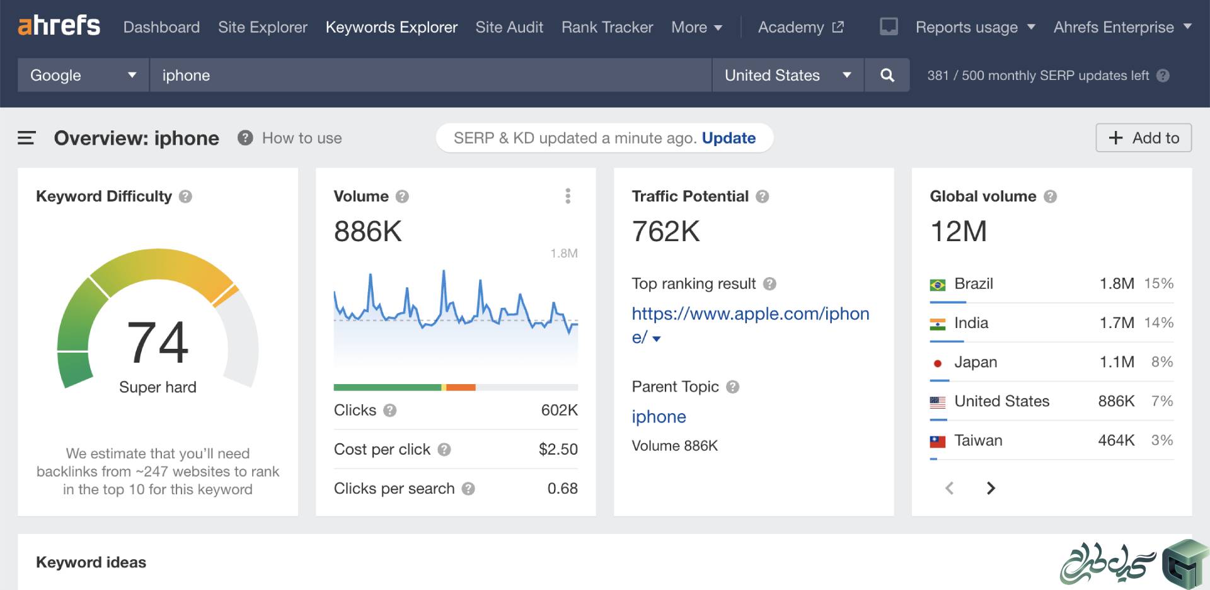
Task: Click the $2.50 cost per click value
Action: (558, 450)
